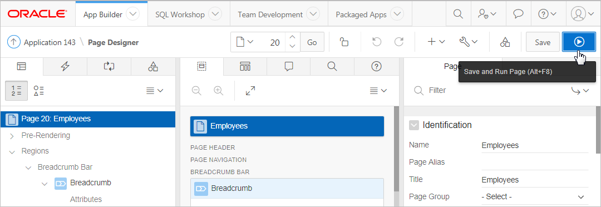The height and width of the screenshot is (207, 601).
Task: Open the Shared Components icon in toolbar
Action: [505, 42]
